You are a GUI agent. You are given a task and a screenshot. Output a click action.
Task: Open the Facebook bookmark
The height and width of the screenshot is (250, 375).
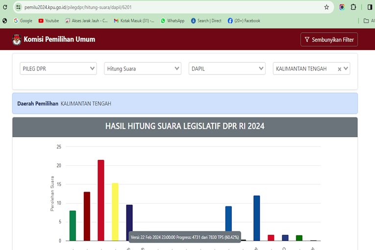pyautogui.click(x=244, y=21)
